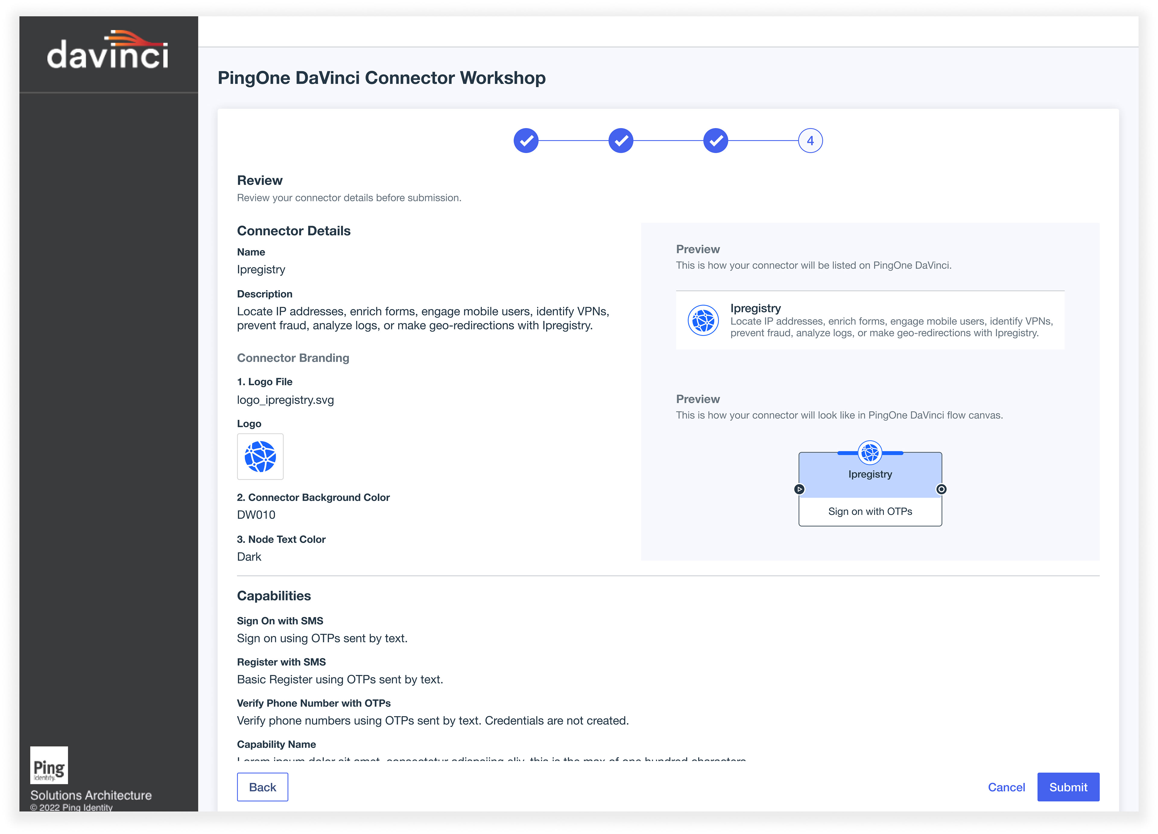This screenshot has width=1158, height=834.
Task: Click the node's left play connector icon
Action: (x=799, y=489)
